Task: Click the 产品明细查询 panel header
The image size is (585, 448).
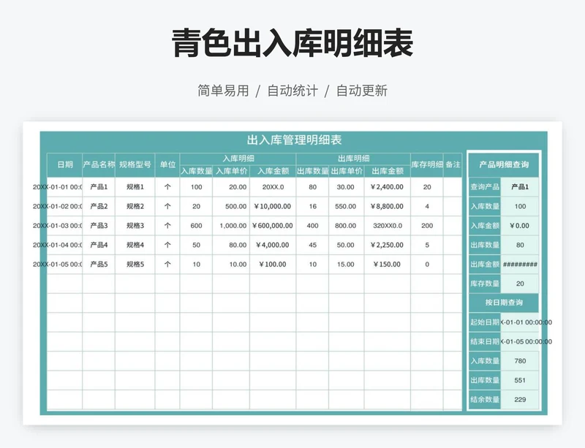Action: 504,164
